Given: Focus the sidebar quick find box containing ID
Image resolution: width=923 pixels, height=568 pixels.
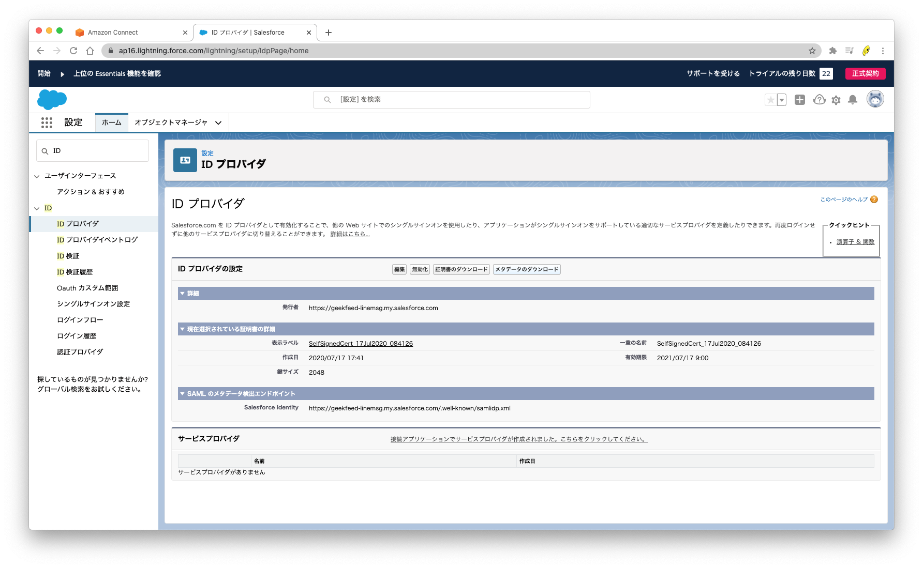Looking at the screenshot, I should point(93,151).
